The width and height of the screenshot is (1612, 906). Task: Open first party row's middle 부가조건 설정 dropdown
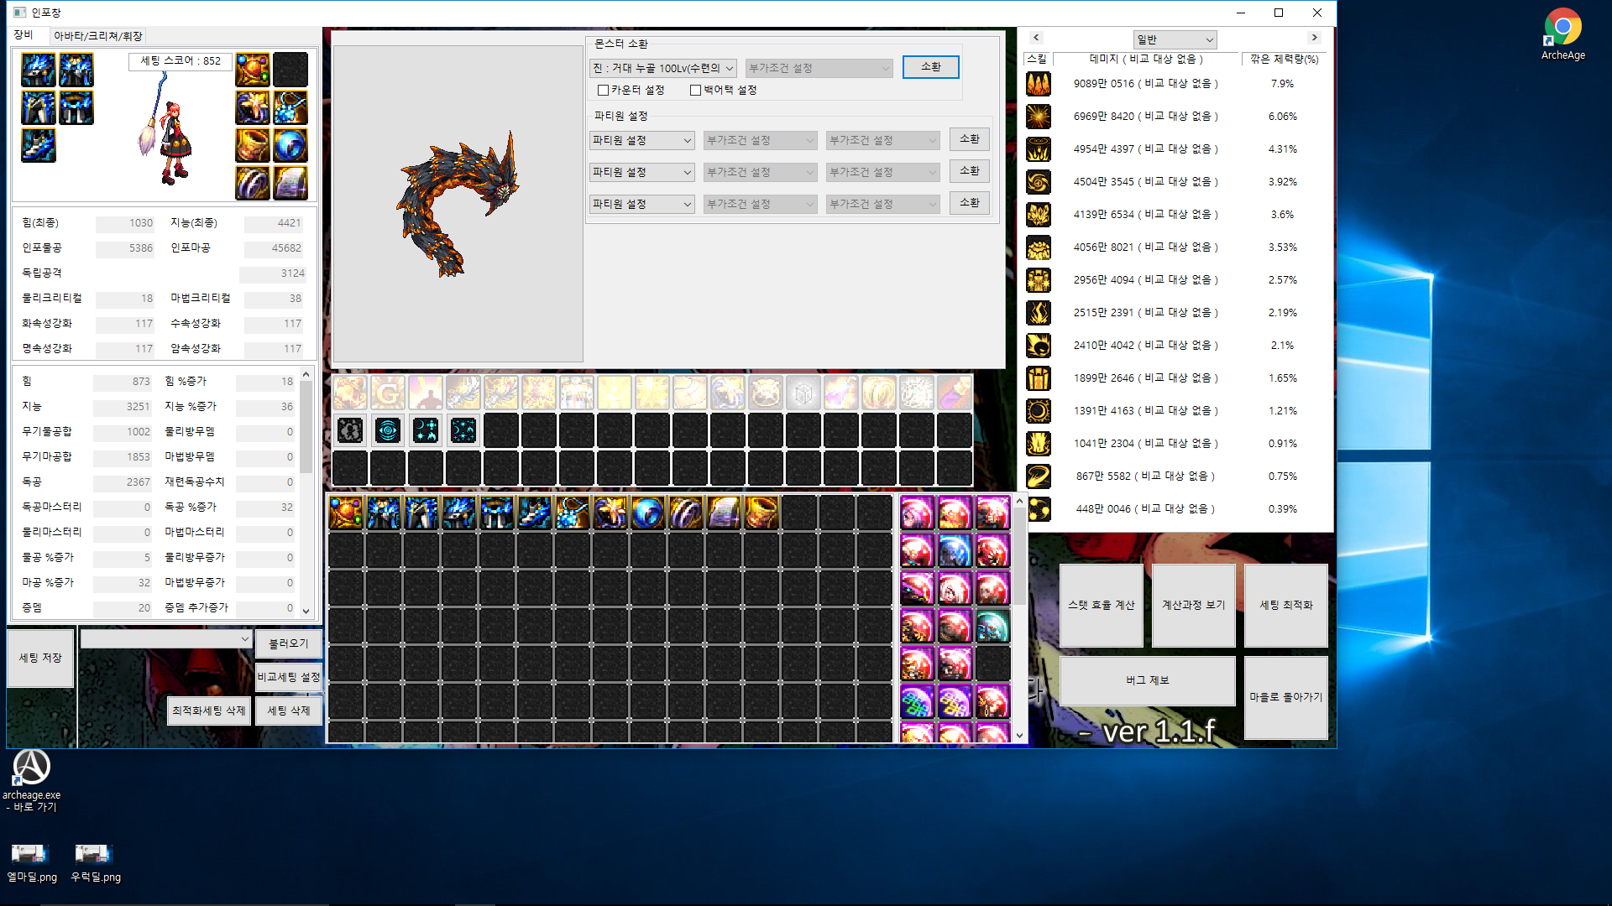pyautogui.click(x=760, y=140)
